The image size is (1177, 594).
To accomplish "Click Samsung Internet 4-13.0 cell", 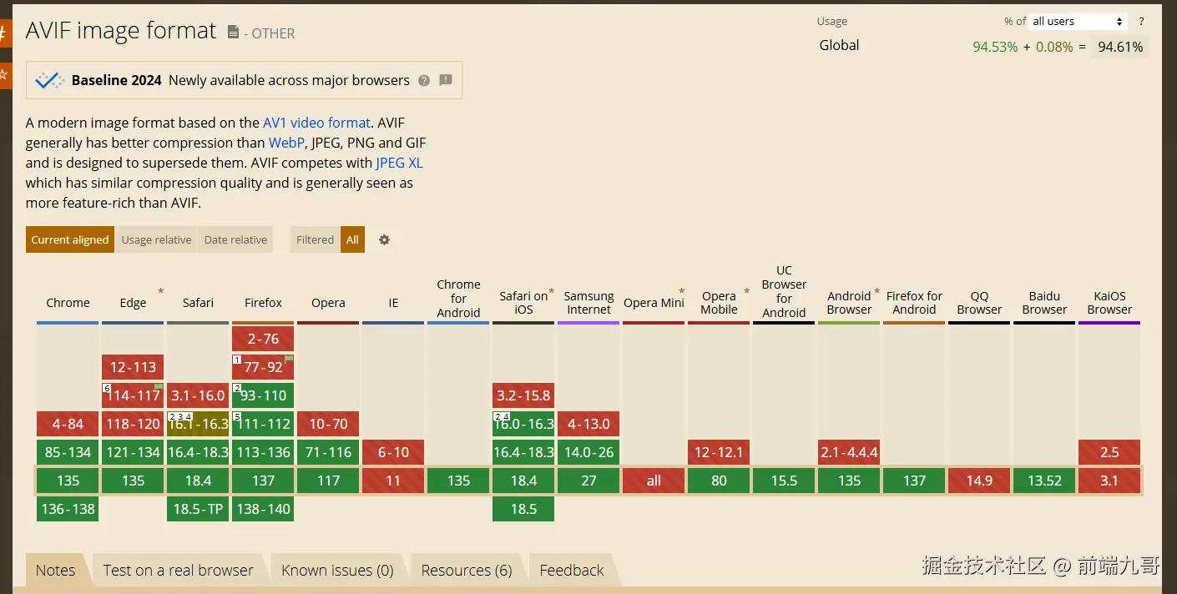I will tap(588, 424).
